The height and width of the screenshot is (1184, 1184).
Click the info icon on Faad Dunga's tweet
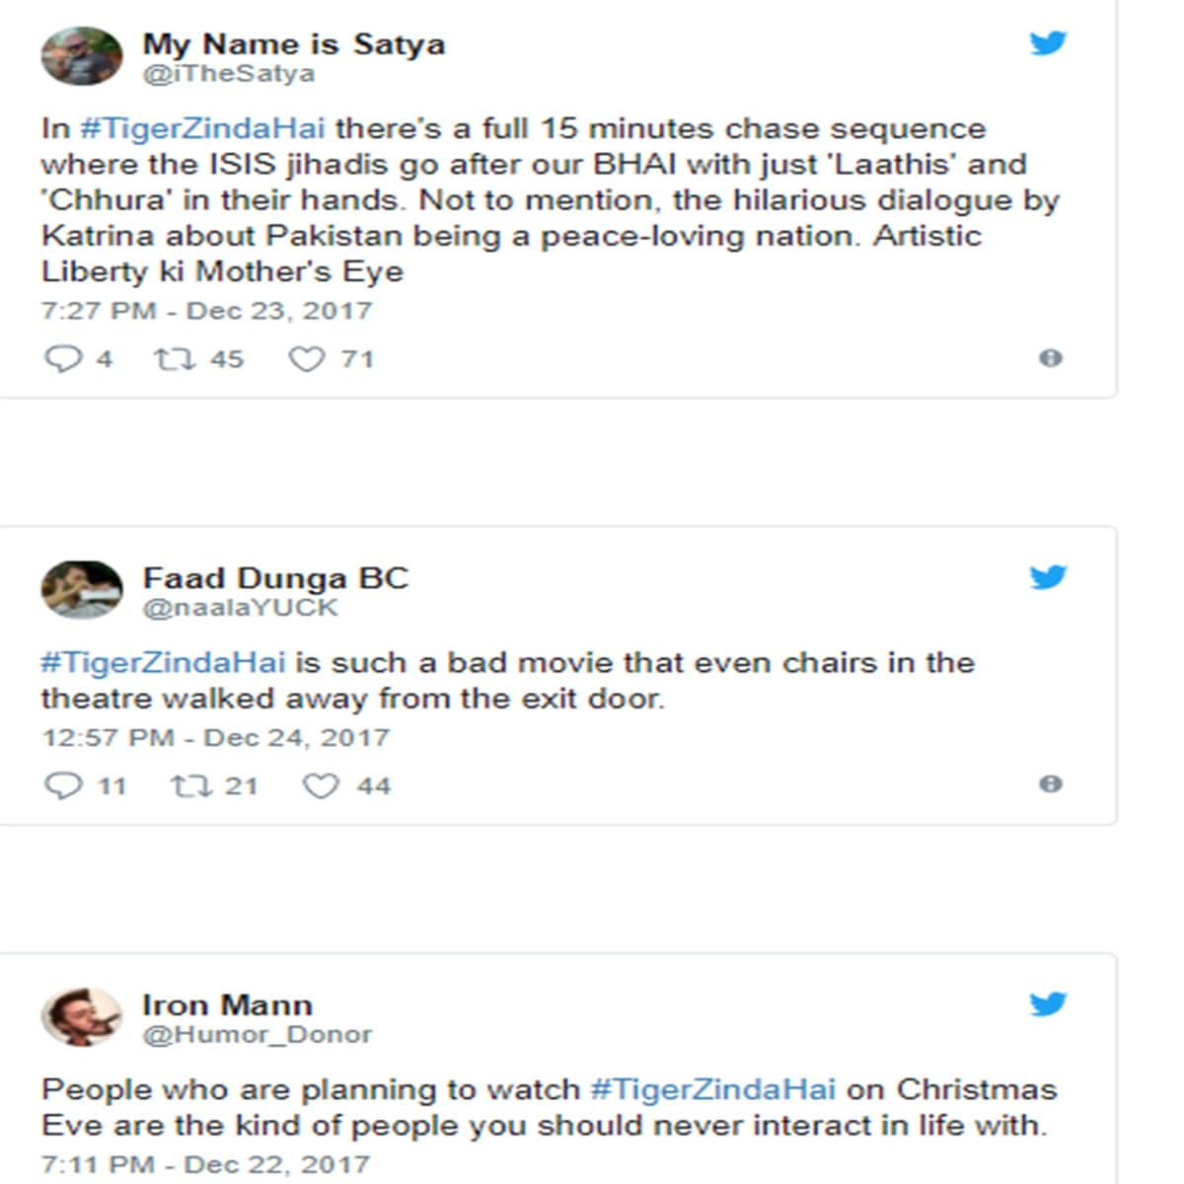pyautogui.click(x=1049, y=782)
